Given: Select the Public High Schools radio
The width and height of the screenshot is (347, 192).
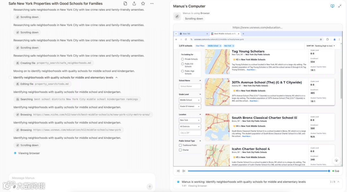Looking at the screenshot, I should tap(182, 71).
